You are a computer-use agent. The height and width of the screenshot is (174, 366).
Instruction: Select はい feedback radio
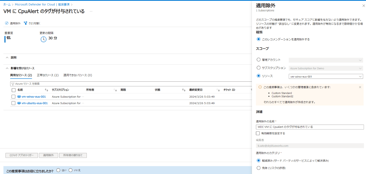point(58,170)
